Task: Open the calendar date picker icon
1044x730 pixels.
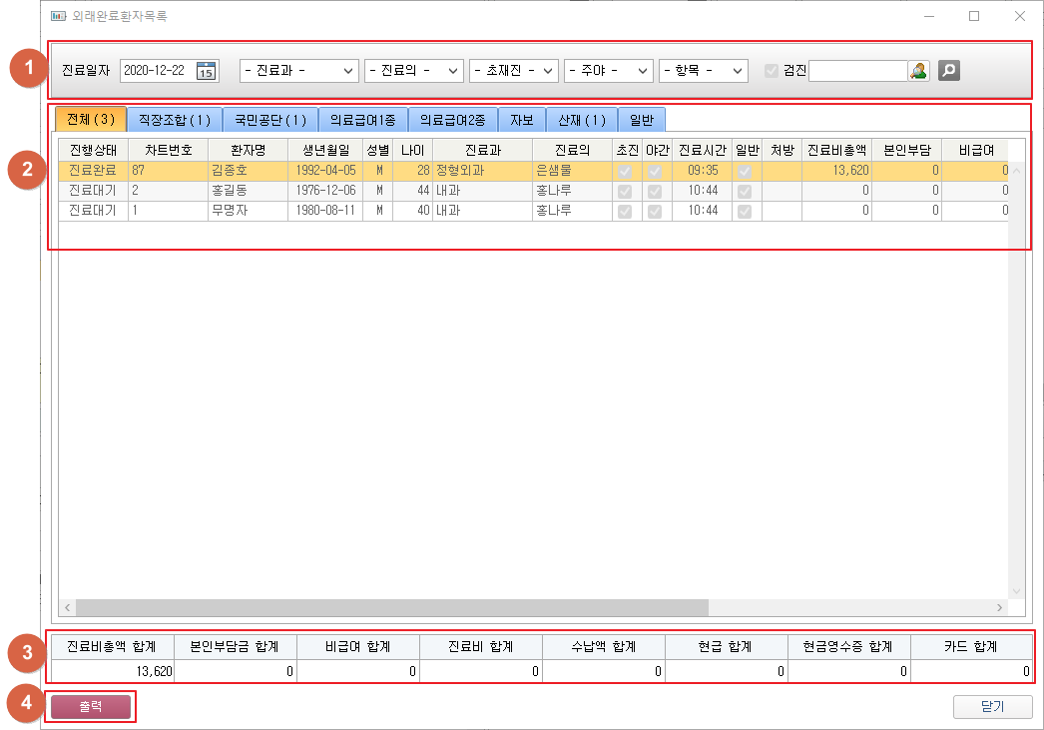Action: 207,71
